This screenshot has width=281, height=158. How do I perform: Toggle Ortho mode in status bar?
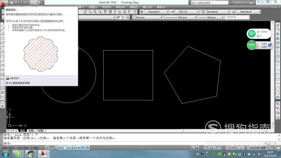56,148
